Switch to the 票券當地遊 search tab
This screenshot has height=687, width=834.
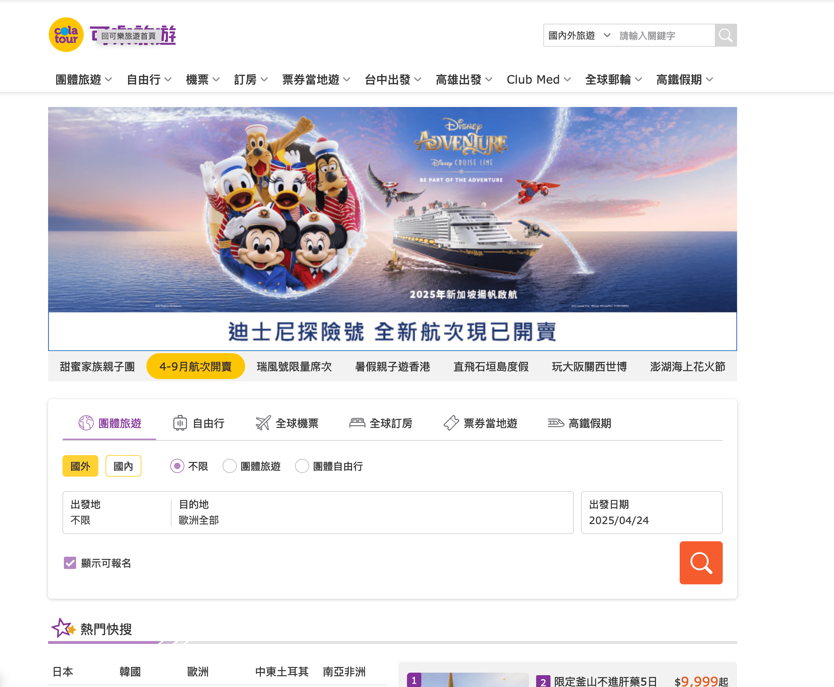pyautogui.click(x=481, y=423)
